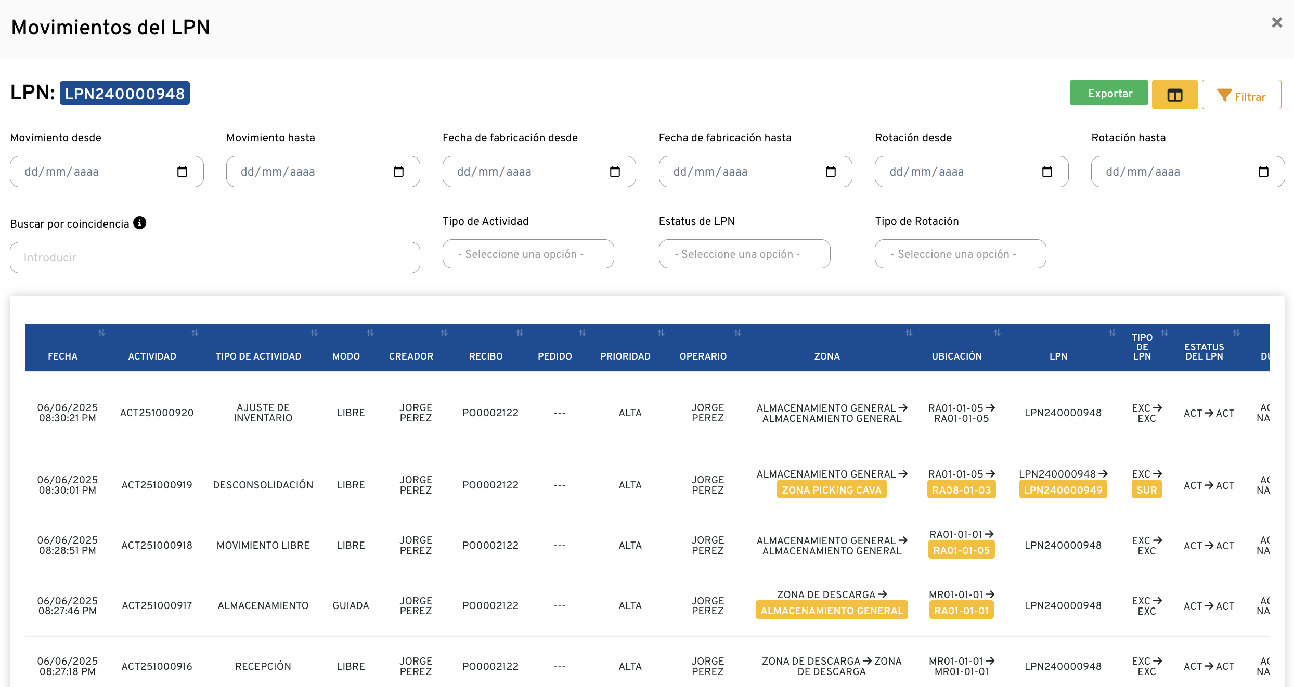The width and height of the screenshot is (1294, 687).
Task: Open the Tipo de Rotación dropdown
Action: (x=960, y=254)
